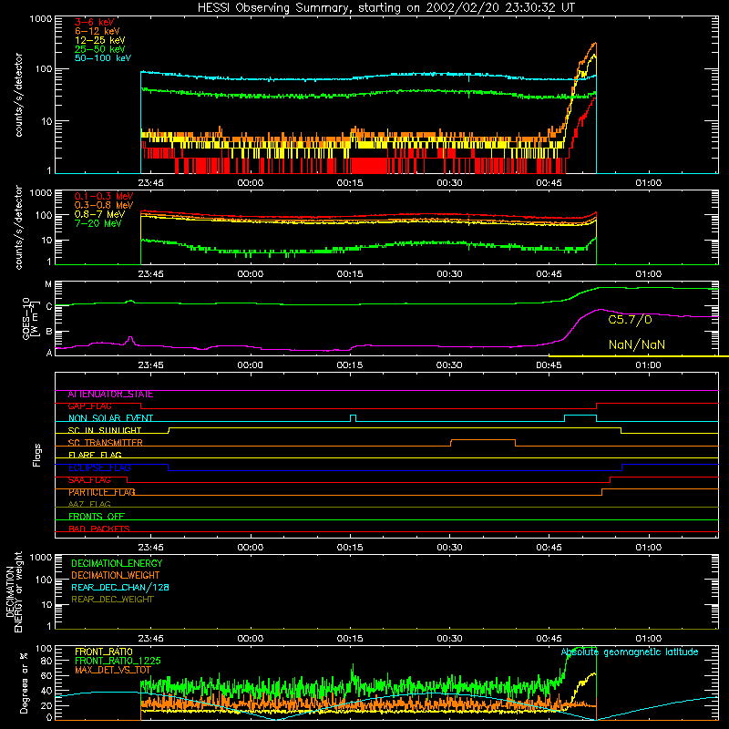This screenshot has width=729, height=729.
Task: Select the 6-12 keV legend label
Action: (97, 31)
